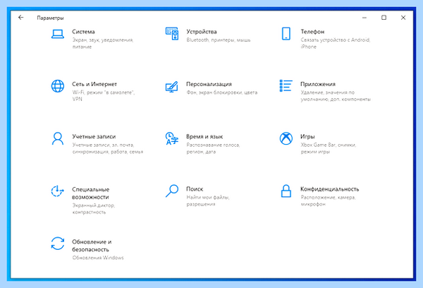423x288 pixels.
Task: Open the Учетные записи person icon
Action: (58, 138)
